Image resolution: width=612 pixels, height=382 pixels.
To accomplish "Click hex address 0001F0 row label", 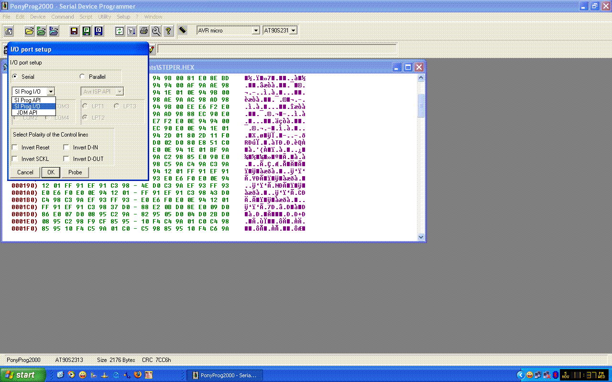I will (x=25, y=229).
